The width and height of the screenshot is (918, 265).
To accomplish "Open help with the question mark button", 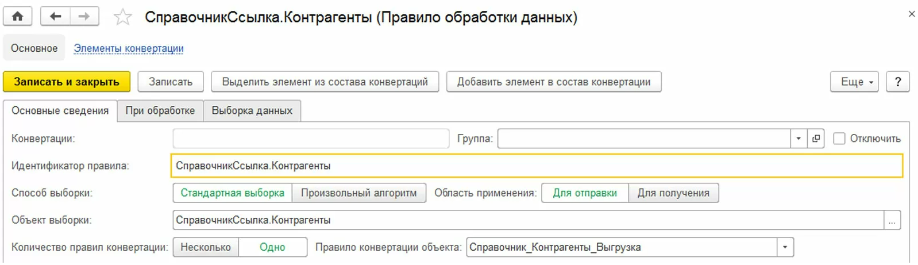I will click(x=897, y=82).
